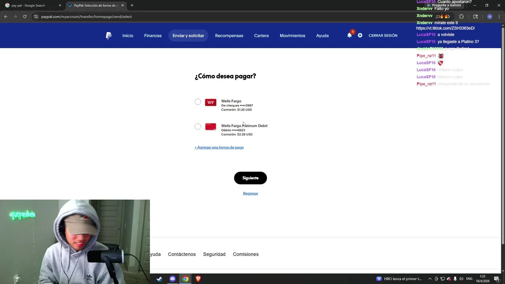Click the Comisión: $1.25 USD text
Image resolution: width=505 pixels, height=284 pixels.
[x=236, y=110]
